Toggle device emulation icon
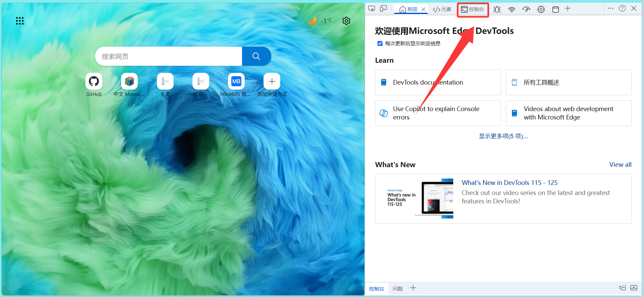 click(x=383, y=9)
